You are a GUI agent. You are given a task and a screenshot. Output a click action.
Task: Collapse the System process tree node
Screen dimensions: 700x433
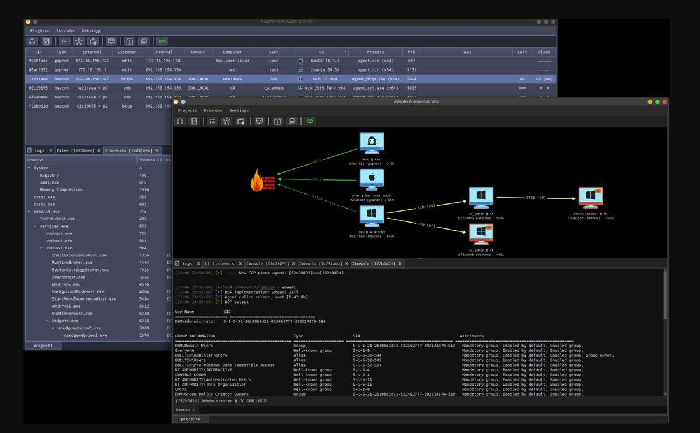[29, 168]
